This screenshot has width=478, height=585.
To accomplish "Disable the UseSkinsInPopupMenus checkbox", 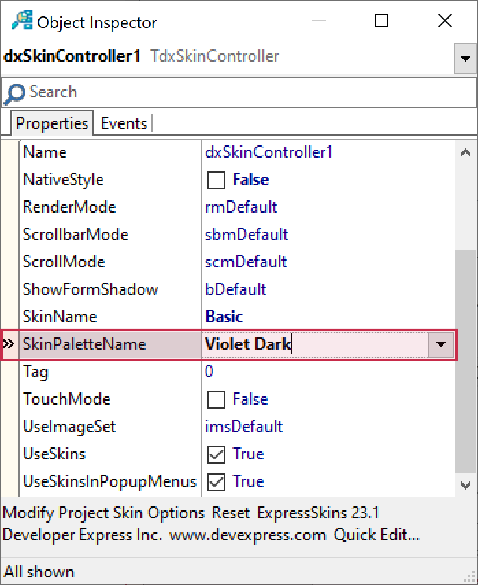I will 216,482.
